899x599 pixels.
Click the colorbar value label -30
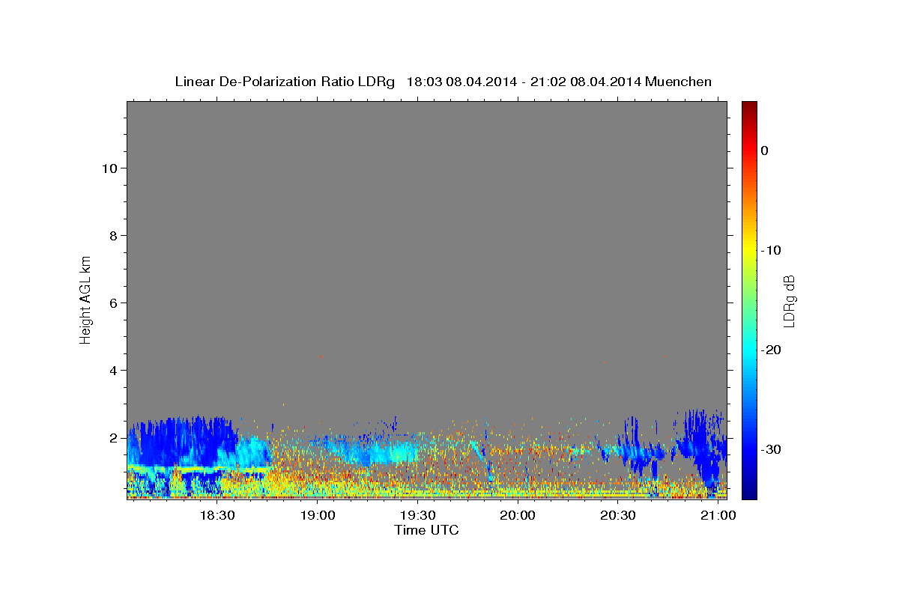click(769, 449)
